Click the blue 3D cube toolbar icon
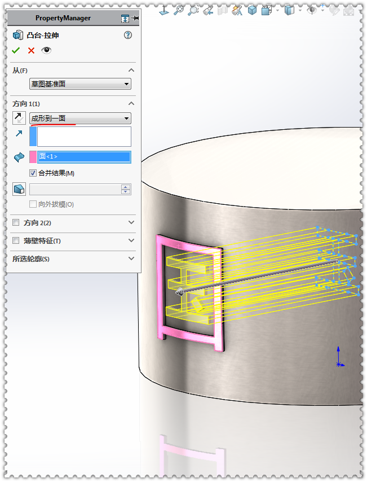367x482 pixels. pyautogui.click(x=252, y=11)
